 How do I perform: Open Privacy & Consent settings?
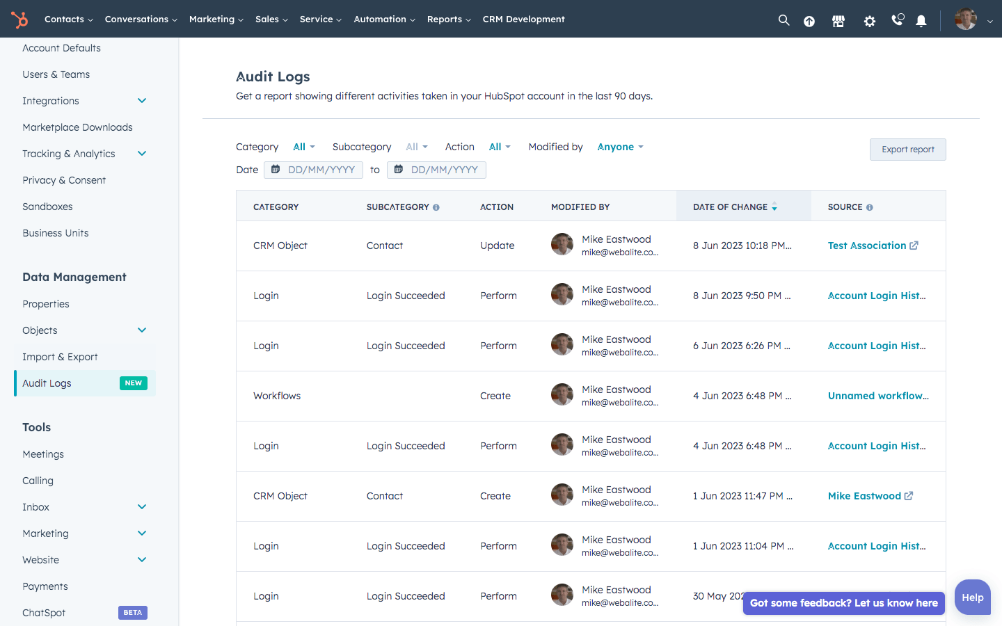[x=64, y=180]
